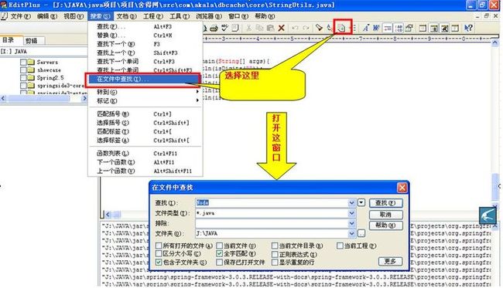Screen dimensions: 503x288
Task: Enable '正则表达式' regex checkbox
Action: [275, 254]
